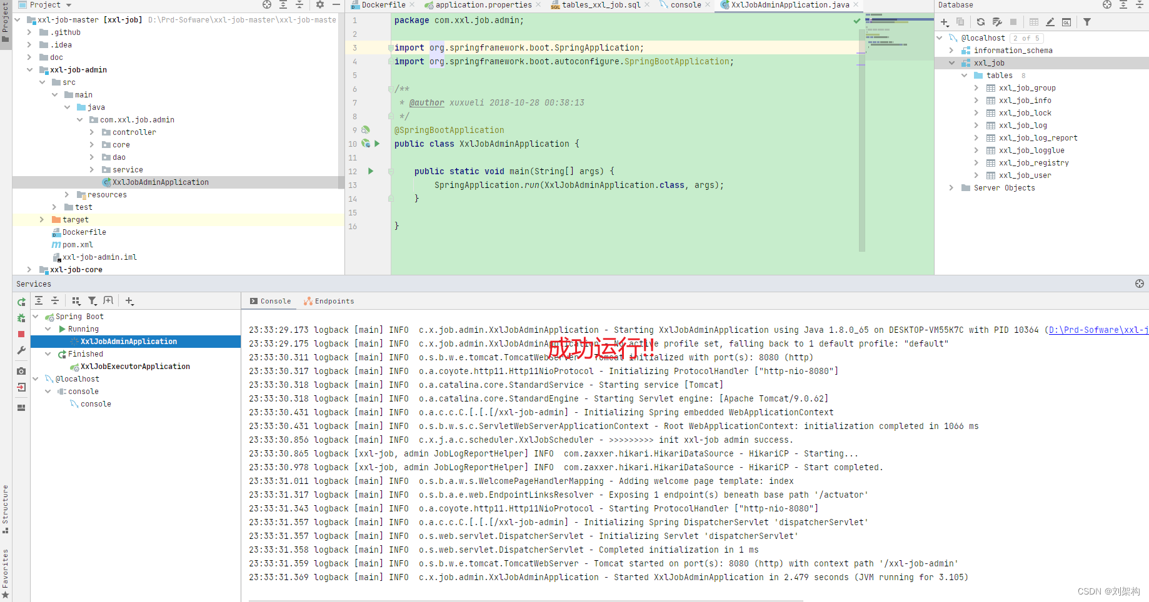1149x602 pixels.
Task: Open the Endpoints tab in Services
Action: pyautogui.click(x=329, y=301)
